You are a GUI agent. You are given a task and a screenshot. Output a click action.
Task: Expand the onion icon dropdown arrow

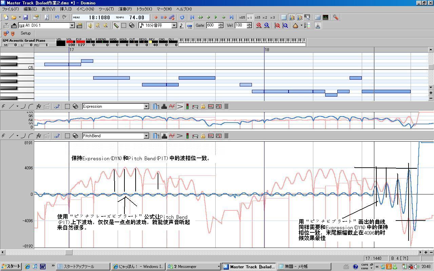tap(301, 25)
